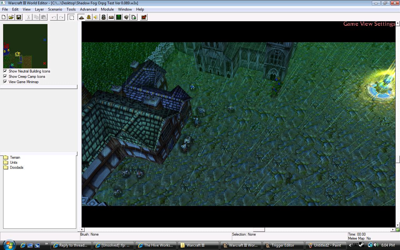Image resolution: width=400 pixels, height=250 pixels.
Task: Open the Tools menu
Action: [x=71, y=9]
